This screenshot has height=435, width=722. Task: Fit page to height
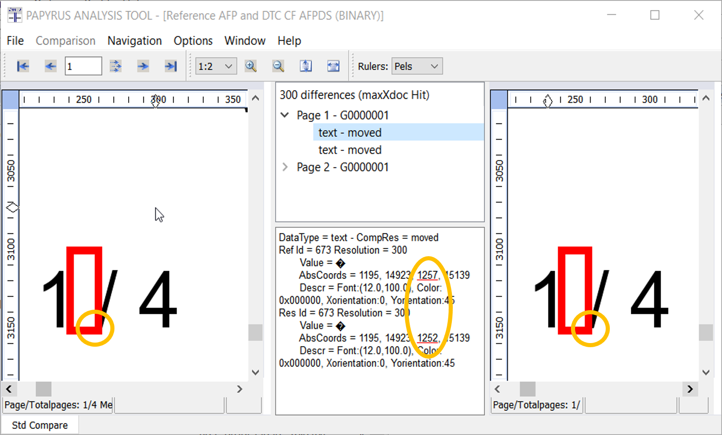coord(305,66)
